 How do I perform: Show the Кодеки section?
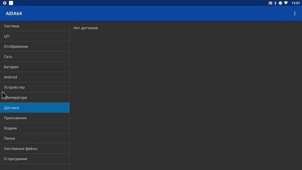tap(35, 128)
